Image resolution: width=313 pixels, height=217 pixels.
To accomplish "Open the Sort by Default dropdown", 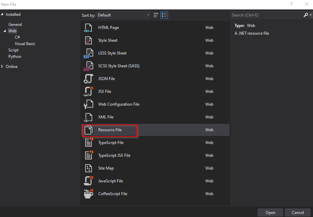I will 124,15.
